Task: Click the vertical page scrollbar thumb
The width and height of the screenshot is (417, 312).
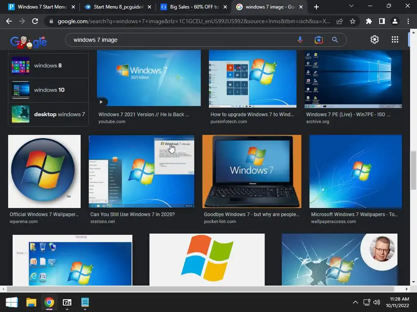Action: 413,170
